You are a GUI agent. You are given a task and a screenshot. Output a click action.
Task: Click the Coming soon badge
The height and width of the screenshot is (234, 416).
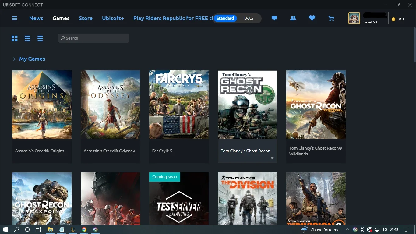(x=165, y=177)
